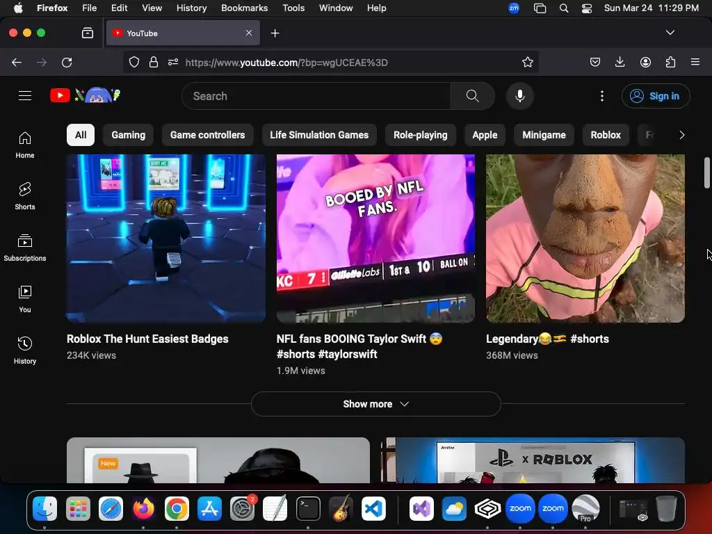Open site permissions icon in address bar
The height and width of the screenshot is (534, 712).
[x=173, y=62]
